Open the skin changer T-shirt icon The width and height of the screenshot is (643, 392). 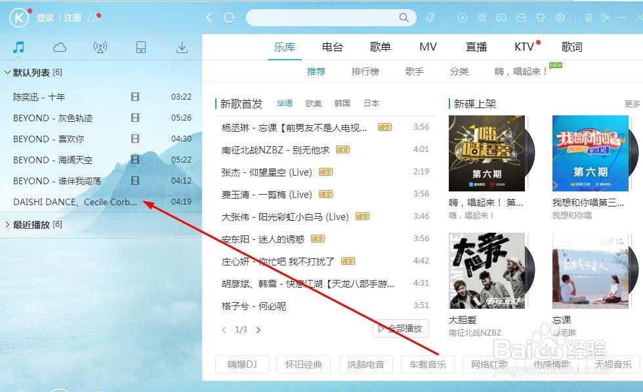click(541, 17)
